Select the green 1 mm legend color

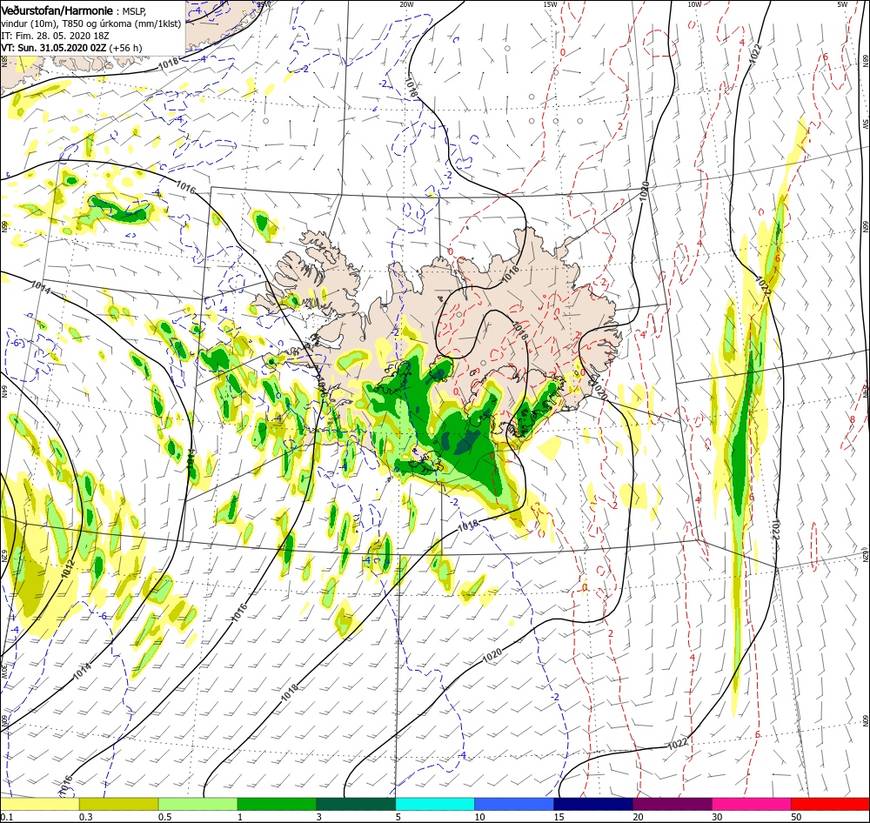[277, 804]
